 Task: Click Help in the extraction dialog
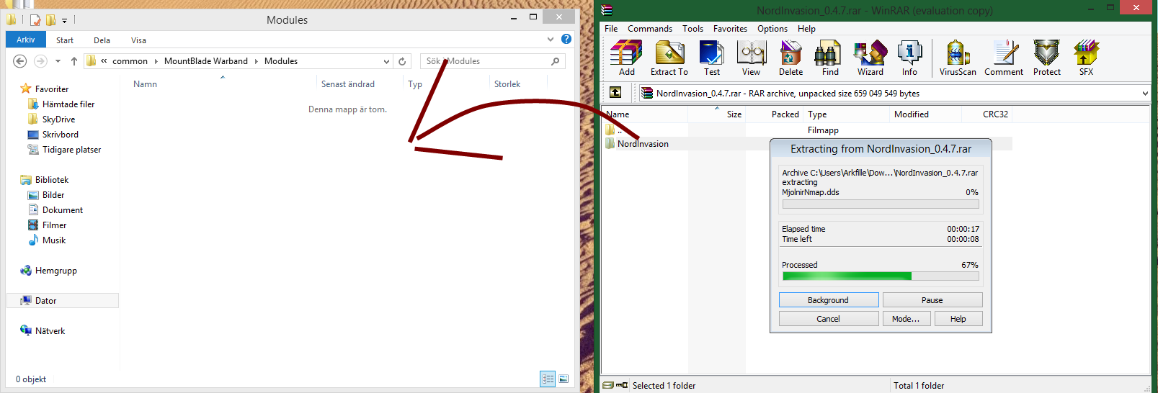point(958,319)
